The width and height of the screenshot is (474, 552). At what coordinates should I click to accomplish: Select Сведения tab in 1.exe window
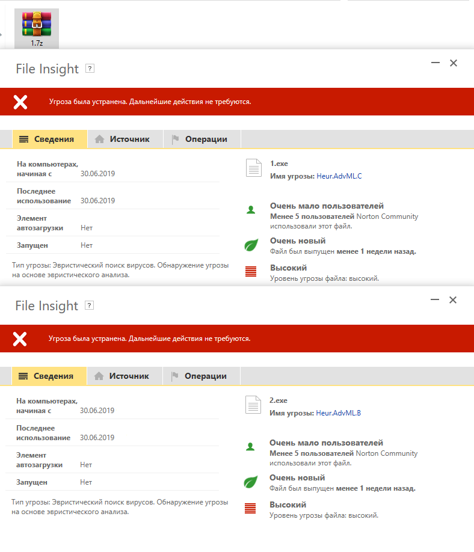(x=50, y=139)
